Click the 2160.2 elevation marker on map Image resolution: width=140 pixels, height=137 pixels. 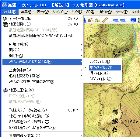pyautogui.click(x=129, y=122)
